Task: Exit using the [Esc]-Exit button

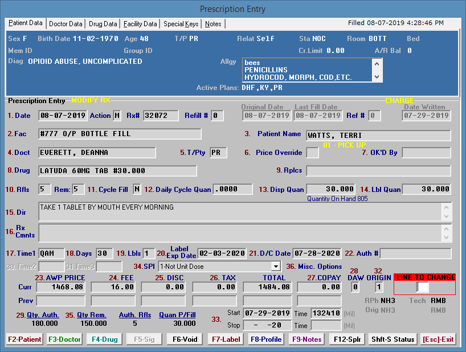Action: click(x=438, y=339)
